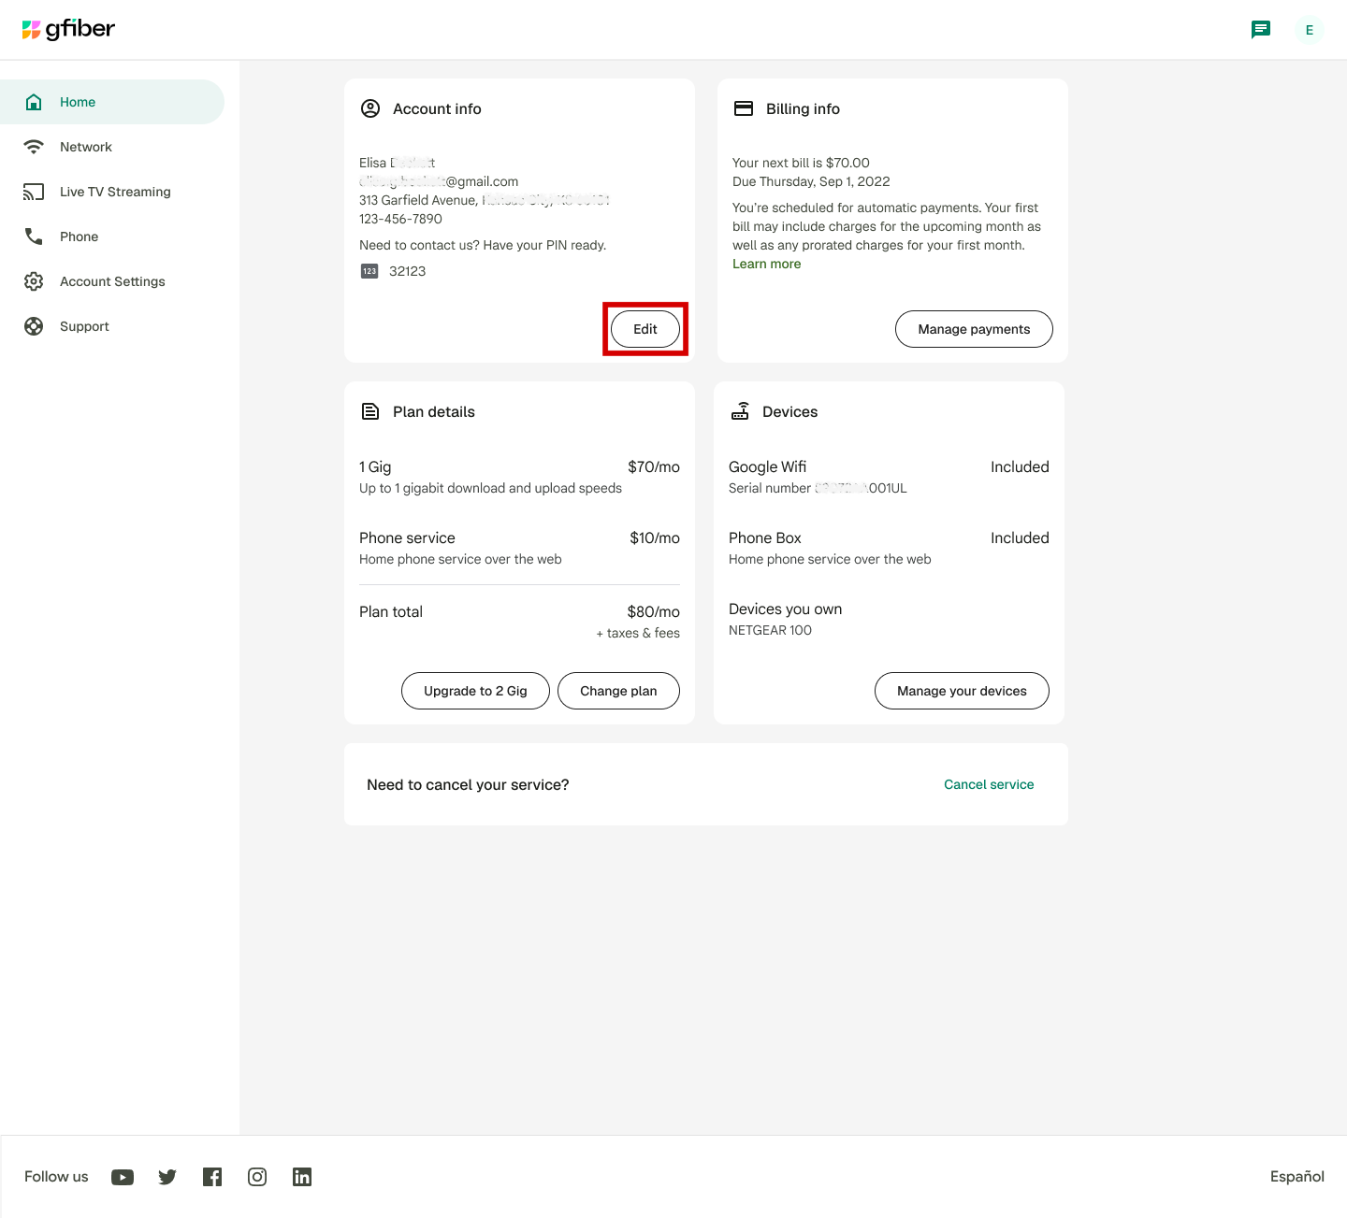Image resolution: width=1347 pixels, height=1218 pixels.
Task: Click '1 Gig' plan name
Action: click(375, 466)
